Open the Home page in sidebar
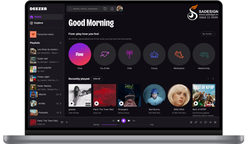247x144 pixels. pos(46,17)
